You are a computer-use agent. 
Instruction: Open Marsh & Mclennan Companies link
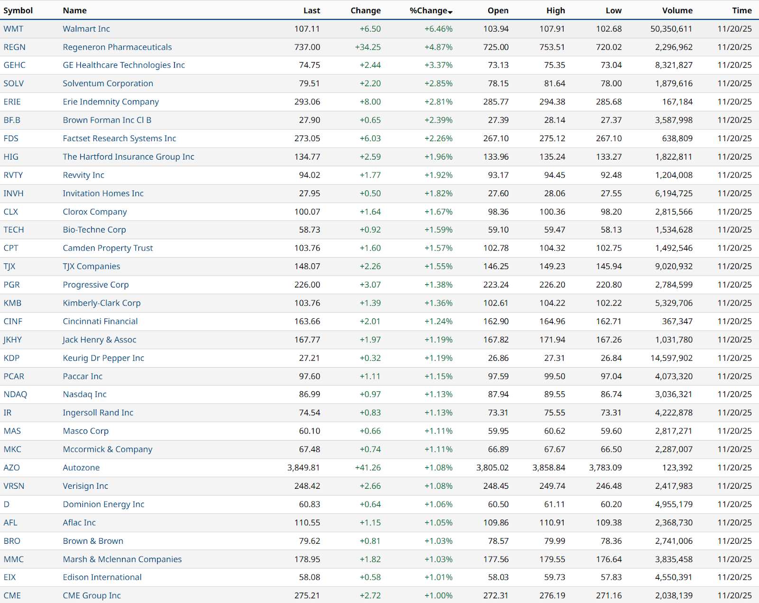[122, 560]
